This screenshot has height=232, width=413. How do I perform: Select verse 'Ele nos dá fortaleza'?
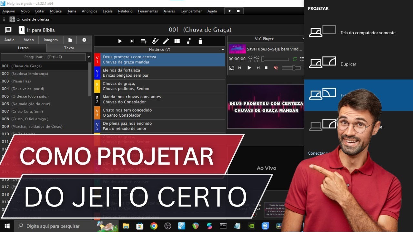tap(159, 73)
